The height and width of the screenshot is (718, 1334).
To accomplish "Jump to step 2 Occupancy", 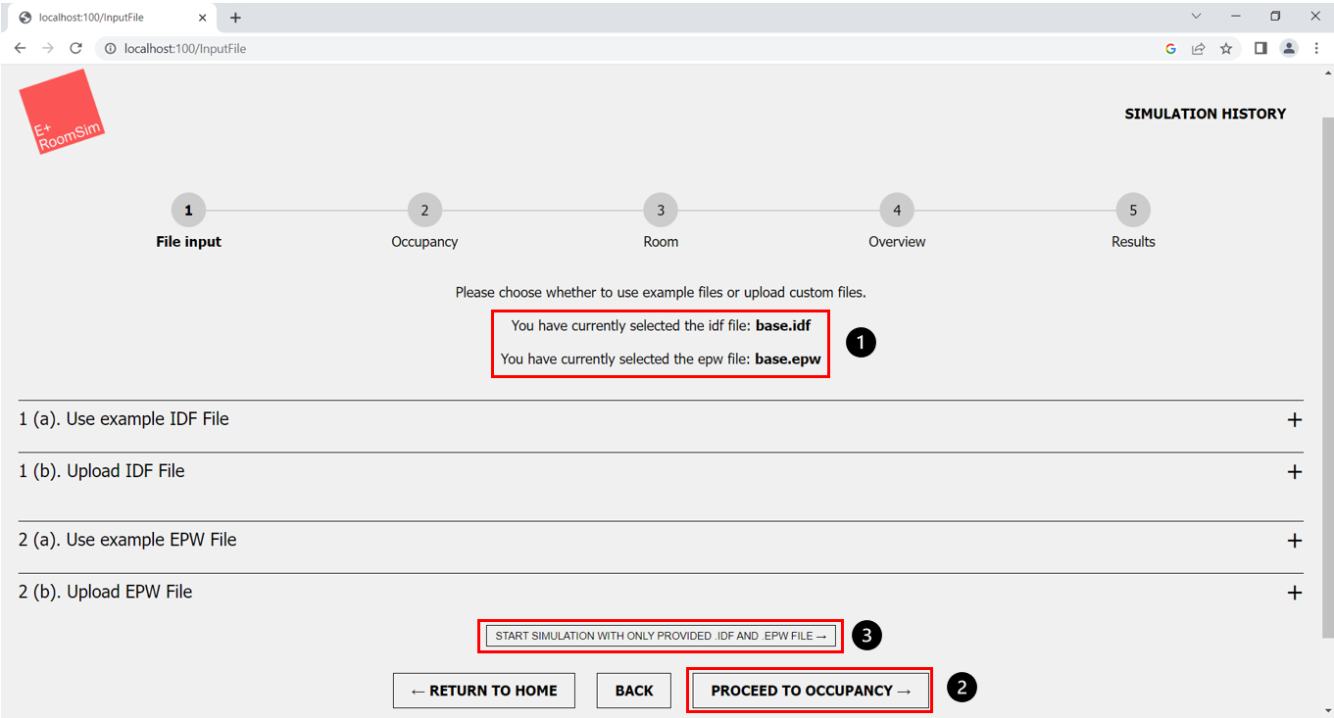I will 424,210.
